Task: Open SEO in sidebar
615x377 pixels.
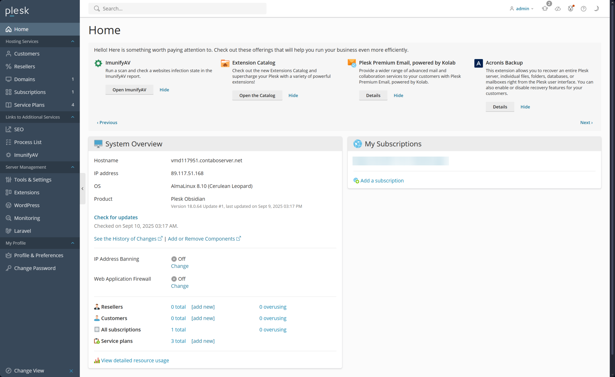Action: tap(40, 129)
